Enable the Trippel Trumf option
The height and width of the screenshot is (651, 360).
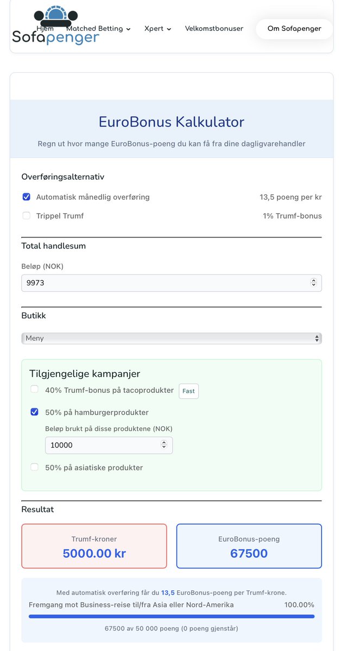[x=27, y=216]
